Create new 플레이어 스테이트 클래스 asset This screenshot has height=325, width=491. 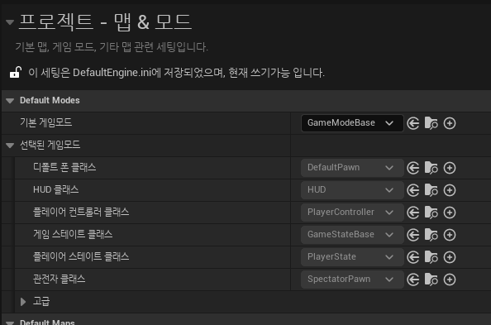pos(450,257)
